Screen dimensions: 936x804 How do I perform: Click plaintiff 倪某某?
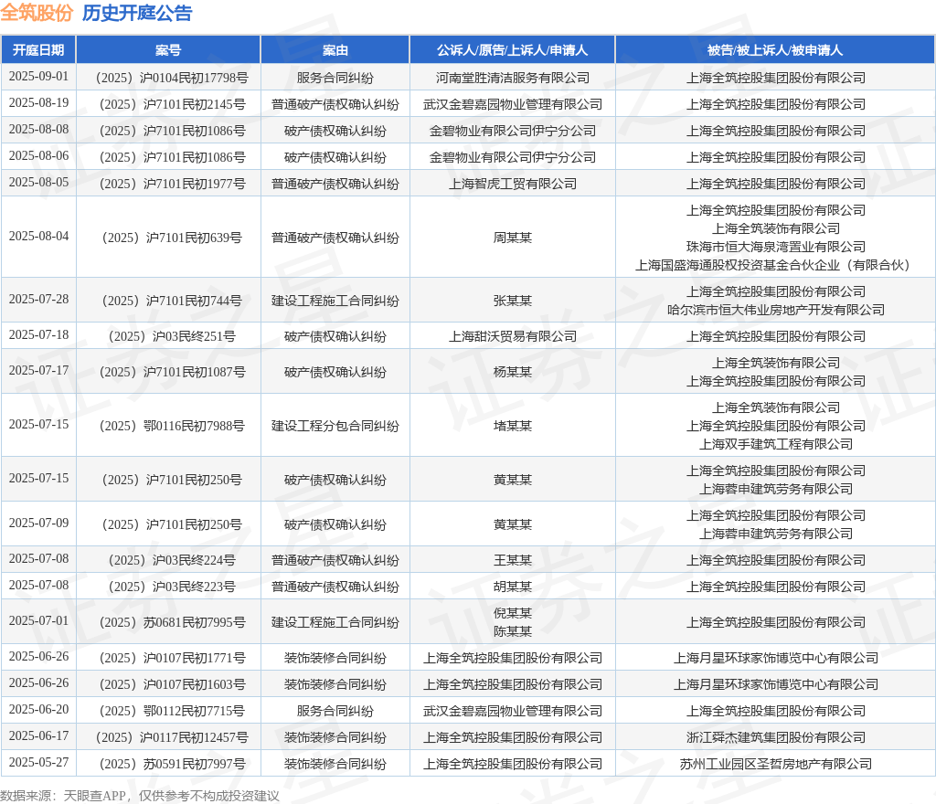click(512, 613)
